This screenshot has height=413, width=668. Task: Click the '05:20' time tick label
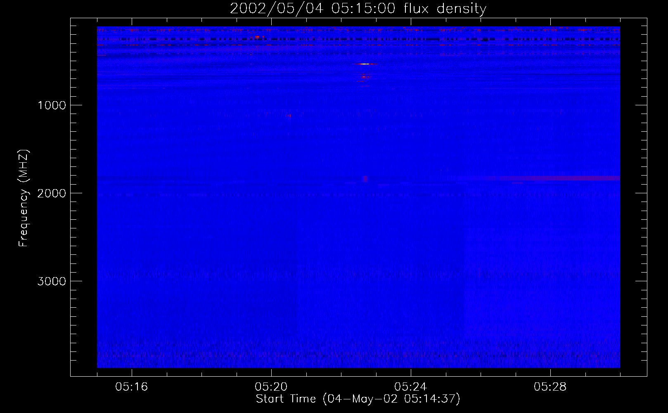tap(271, 387)
